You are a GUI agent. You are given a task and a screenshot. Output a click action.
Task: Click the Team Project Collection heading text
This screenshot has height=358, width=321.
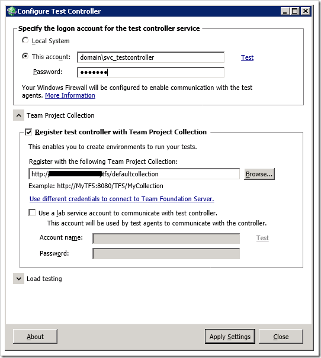click(60, 115)
